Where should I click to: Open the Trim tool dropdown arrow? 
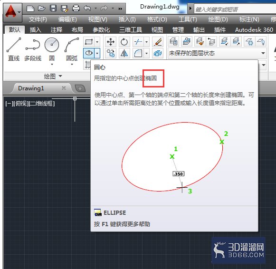(x=146, y=42)
